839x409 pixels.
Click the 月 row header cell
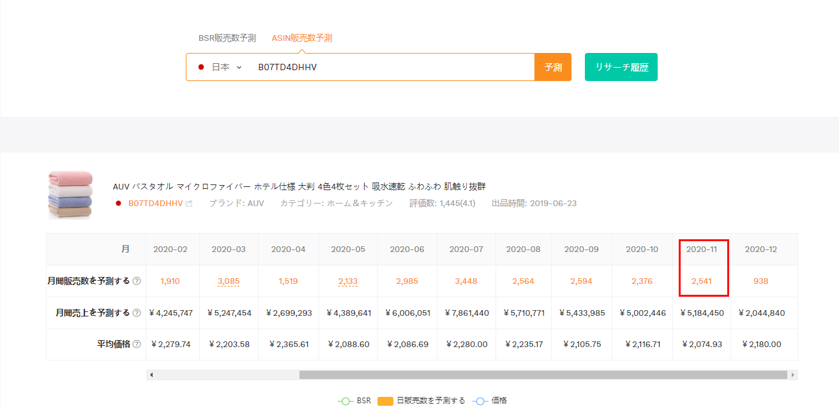[x=96, y=249]
